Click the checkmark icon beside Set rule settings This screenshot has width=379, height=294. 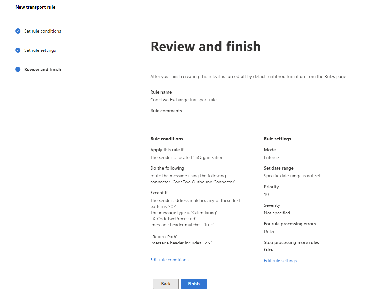tap(18, 50)
